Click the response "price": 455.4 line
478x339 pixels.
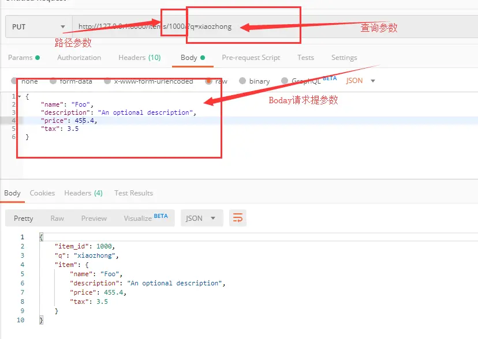tap(98, 292)
